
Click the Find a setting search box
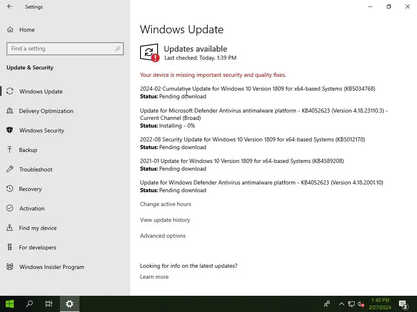pos(65,49)
